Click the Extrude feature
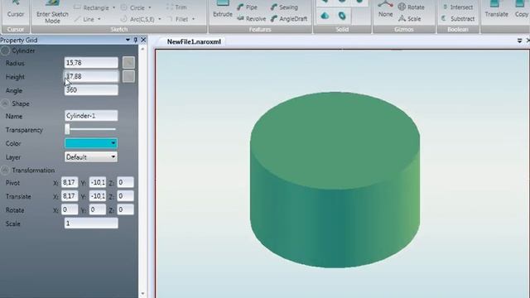The width and height of the screenshot is (530, 298). (x=223, y=9)
